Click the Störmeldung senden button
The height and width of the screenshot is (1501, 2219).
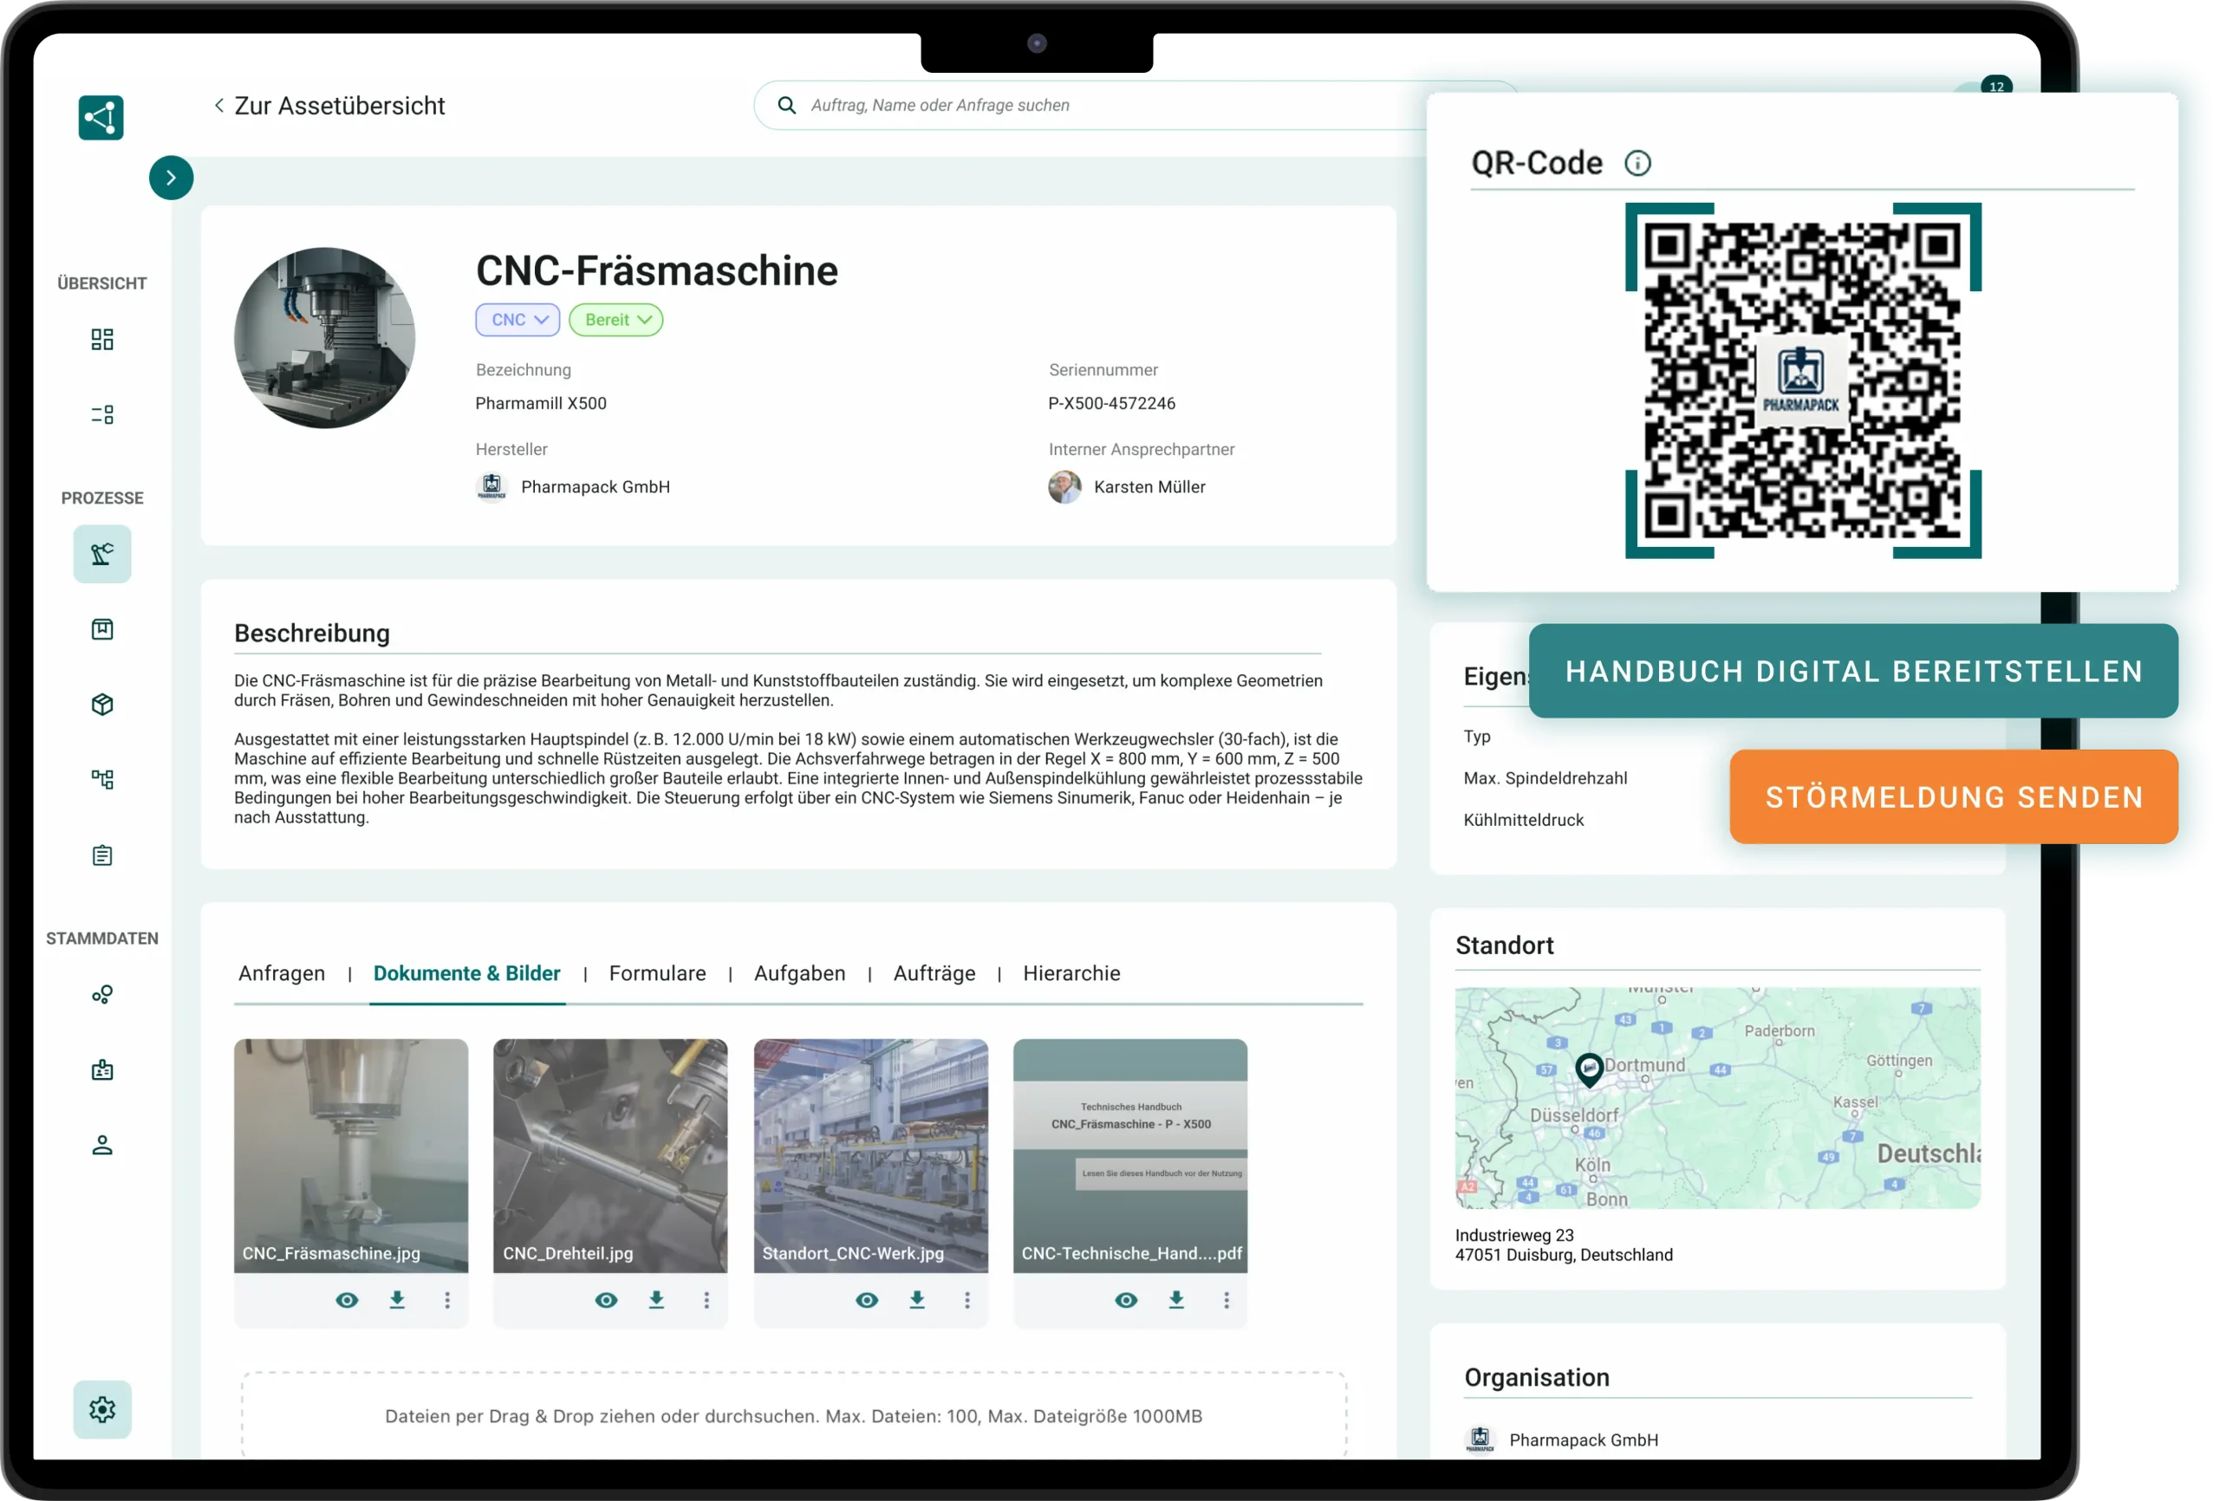[1954, 797]
